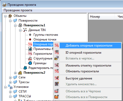Expand the Поверхность2 node
This screenshot has height=101, width=123.
[15, 73]
